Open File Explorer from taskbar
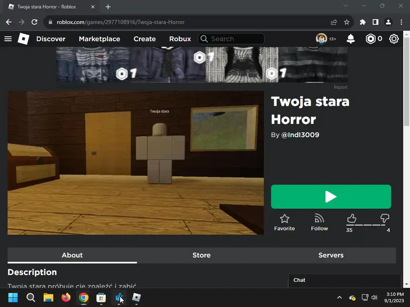Screen dimensions: 410x307 (x=48, y=297)
